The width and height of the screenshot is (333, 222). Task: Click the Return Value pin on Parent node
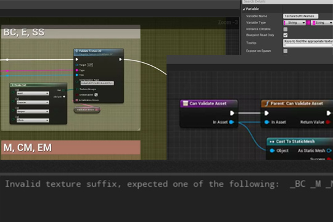tap(328, 122)
